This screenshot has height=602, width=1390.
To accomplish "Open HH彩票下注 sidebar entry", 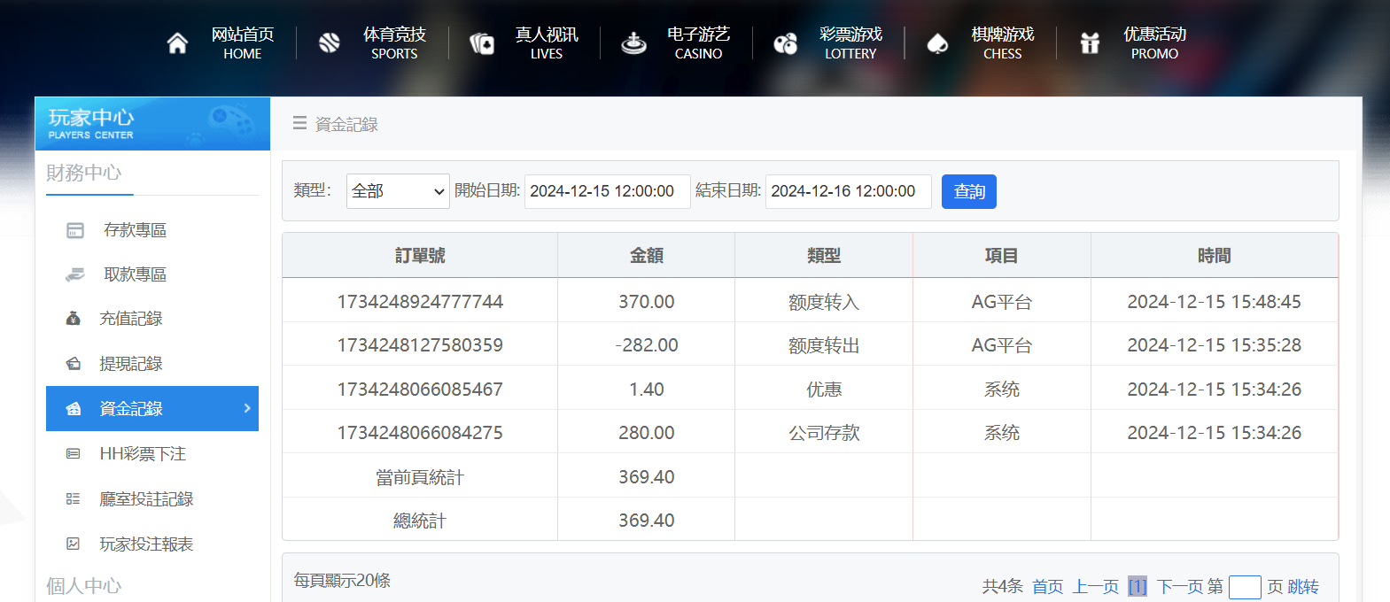I will tap(142, 454).
